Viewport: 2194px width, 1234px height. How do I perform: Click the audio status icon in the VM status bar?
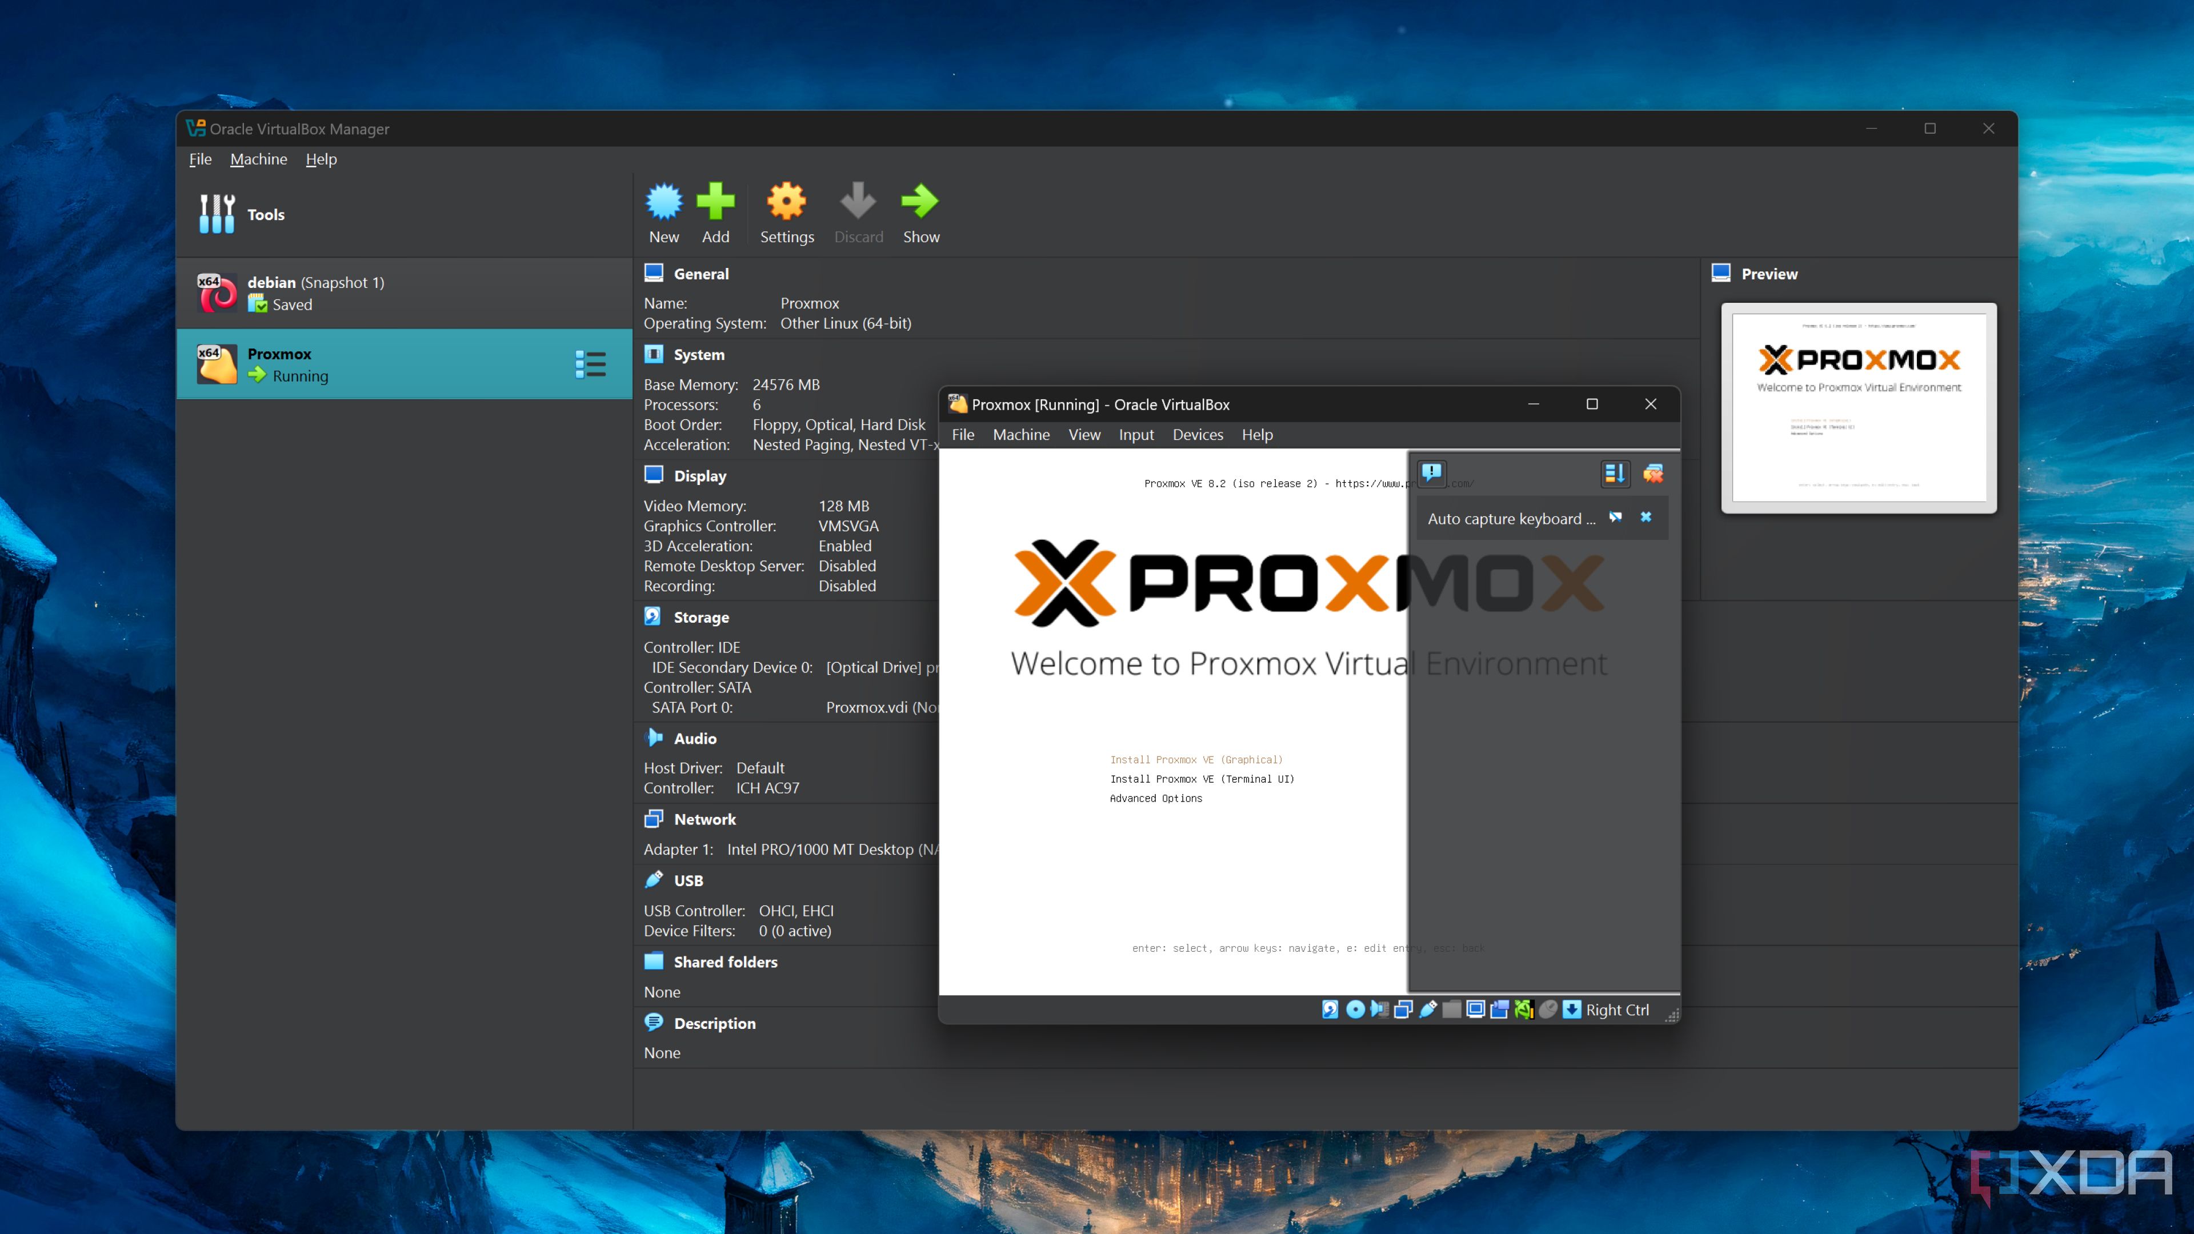1379,1010
